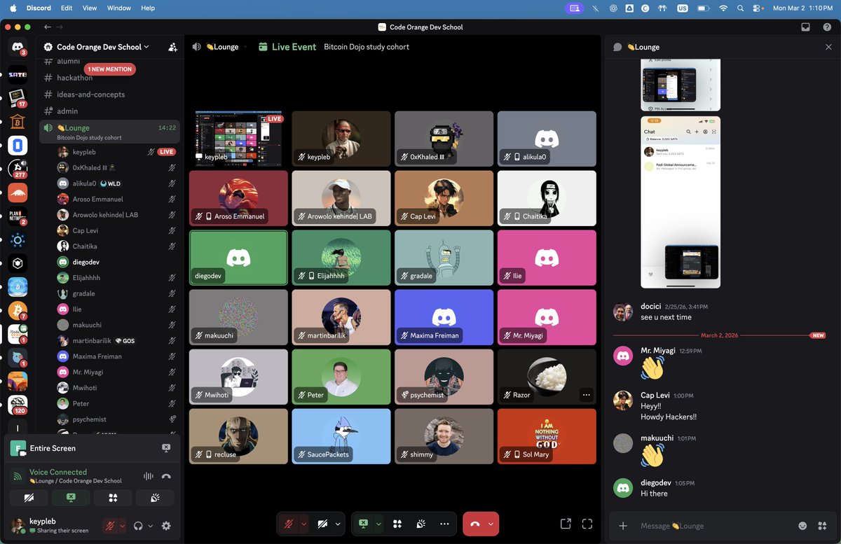Enter full screen call view

coord(587,524)
